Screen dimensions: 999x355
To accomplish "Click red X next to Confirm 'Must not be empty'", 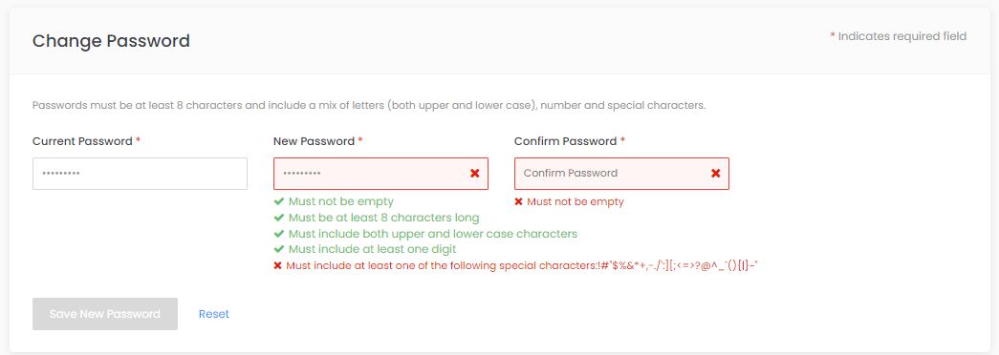I will pyautogui.click(x=518, y=201).
